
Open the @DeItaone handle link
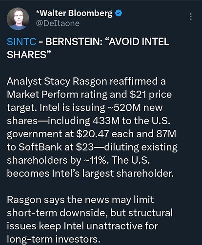point(58,24)
